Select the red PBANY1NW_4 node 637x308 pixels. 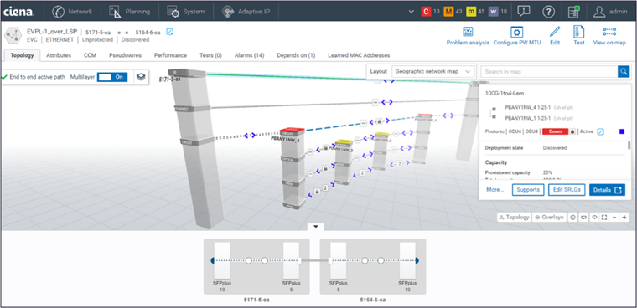(292, 131)
